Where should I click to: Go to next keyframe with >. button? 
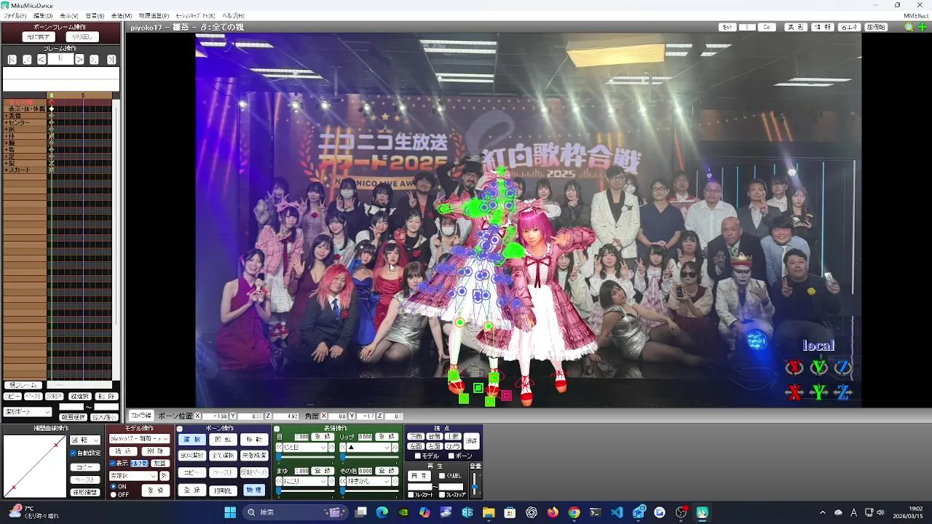[x=94, y=60]
